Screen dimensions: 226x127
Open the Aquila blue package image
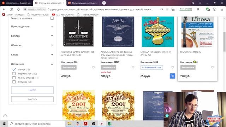[x=118, y=32]
